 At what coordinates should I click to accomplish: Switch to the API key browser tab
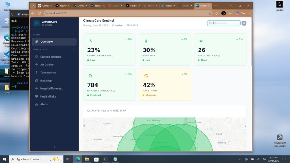(168, 6)
